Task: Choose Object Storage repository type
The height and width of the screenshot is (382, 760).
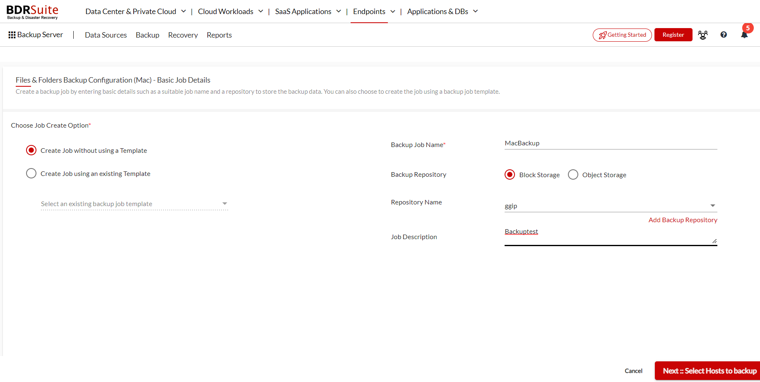Action: pyautogui.click(x=573, y=175)
